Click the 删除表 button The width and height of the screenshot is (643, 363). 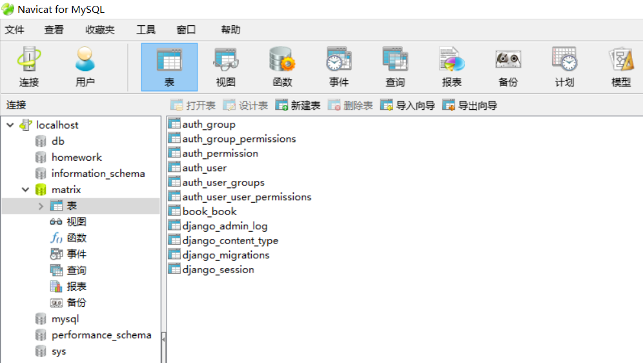350,105
